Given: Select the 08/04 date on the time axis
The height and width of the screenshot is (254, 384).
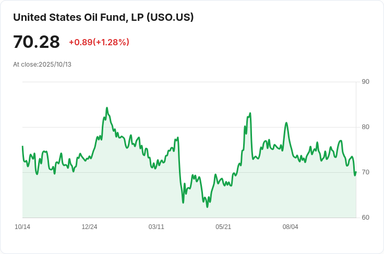Looking at the screenshot, I should click(290, 227).
